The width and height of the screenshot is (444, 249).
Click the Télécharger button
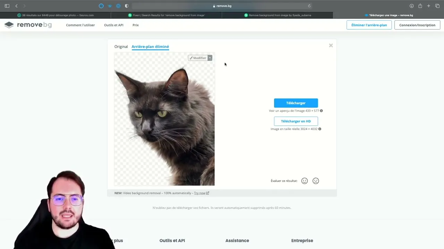[x=296, y=103]
